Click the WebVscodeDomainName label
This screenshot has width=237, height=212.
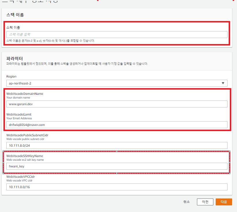(x=25, y=94)
